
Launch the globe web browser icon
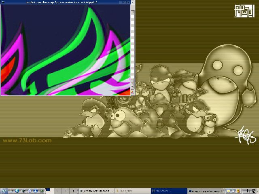[x=17, y=191]
